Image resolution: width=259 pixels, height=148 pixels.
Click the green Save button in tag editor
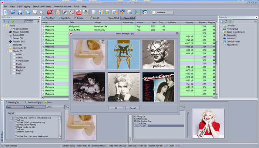pyautogui.click(x=48, y=102)
